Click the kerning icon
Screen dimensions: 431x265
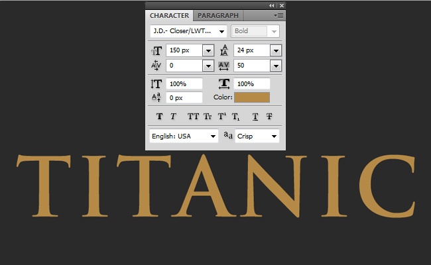[x=156, y=66]
